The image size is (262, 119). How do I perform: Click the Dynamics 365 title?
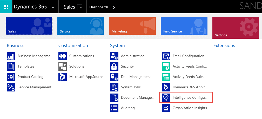[x=30, y=7]
